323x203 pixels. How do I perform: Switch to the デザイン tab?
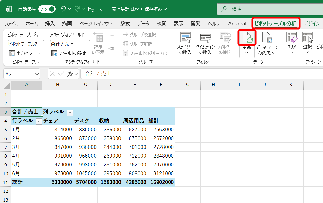[x=312, y=24]
